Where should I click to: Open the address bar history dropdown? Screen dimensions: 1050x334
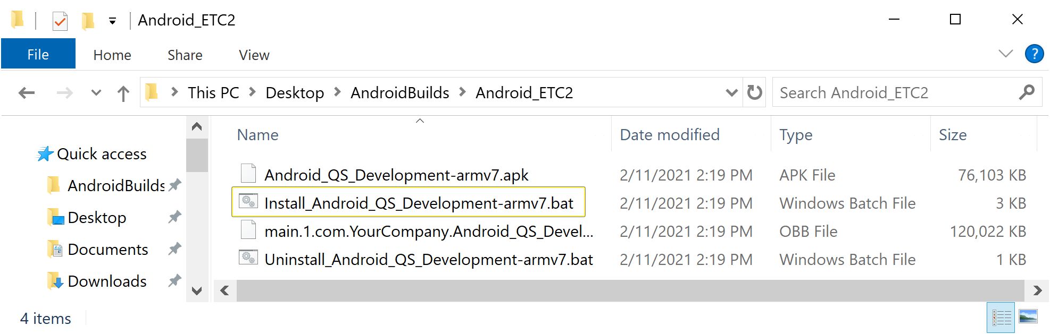(732, 92)
